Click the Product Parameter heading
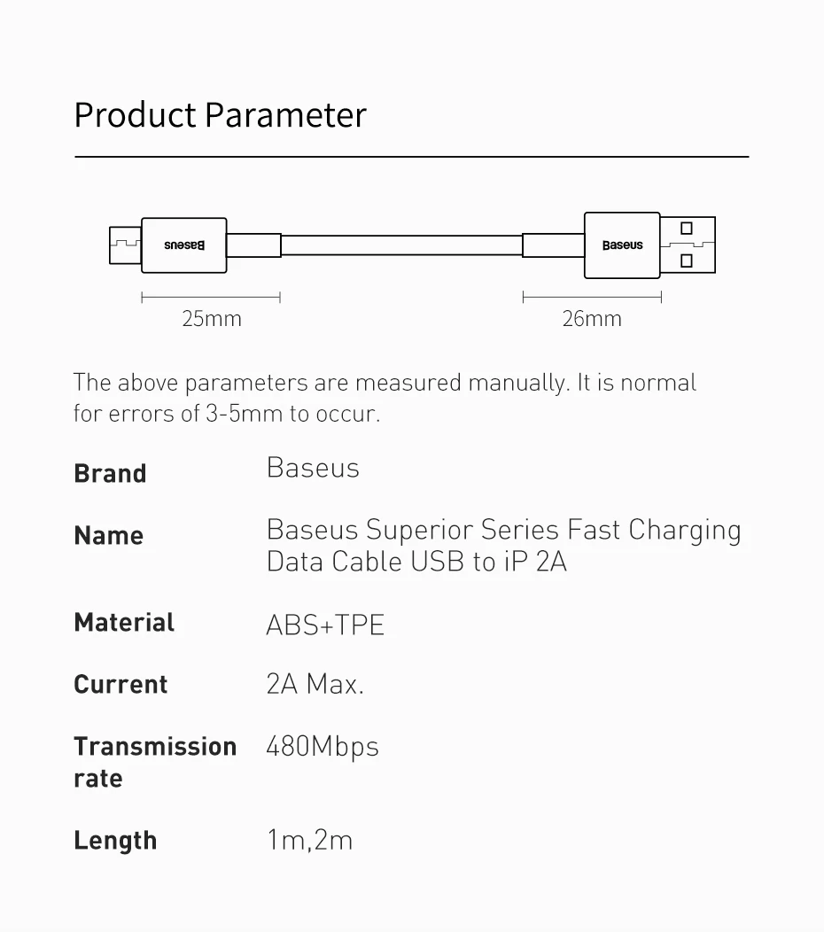The height and width of the screenshot is (932, 824). (x=220, y=115)
